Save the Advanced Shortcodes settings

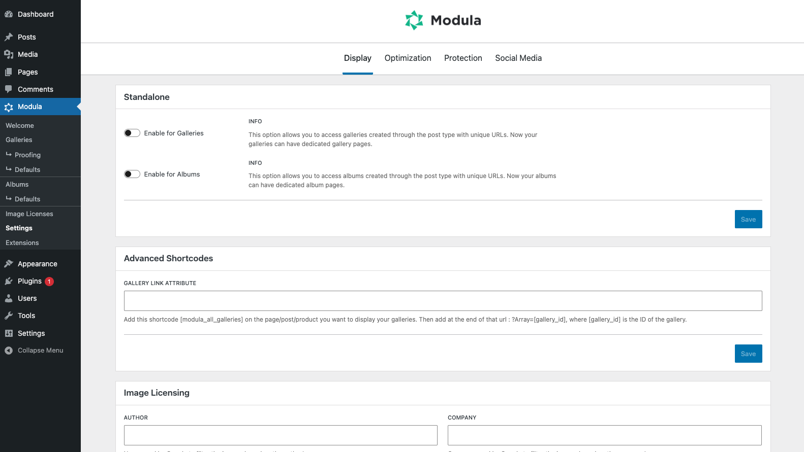coord(748,354)
